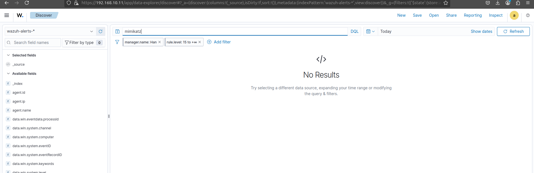534x173 pixels.
Task: Select Save in the top menu
Action: (x=417, y=15)
